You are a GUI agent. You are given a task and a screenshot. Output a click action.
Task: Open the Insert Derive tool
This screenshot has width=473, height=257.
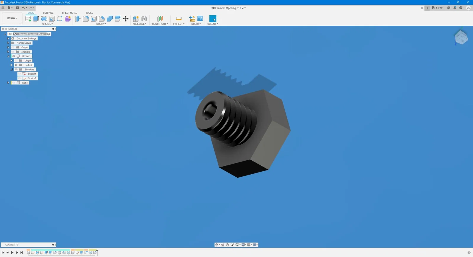point(192,19)
